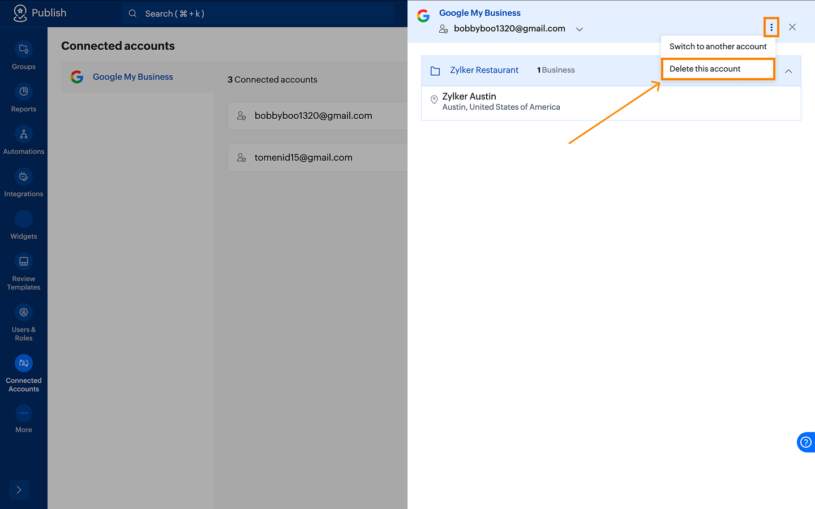Click 1 Business count label
This screenshot has width=815, height=509.
tap(556, 70)
